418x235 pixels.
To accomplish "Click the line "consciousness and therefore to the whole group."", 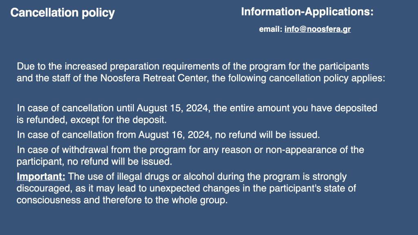I will click(x=122, y=201).
